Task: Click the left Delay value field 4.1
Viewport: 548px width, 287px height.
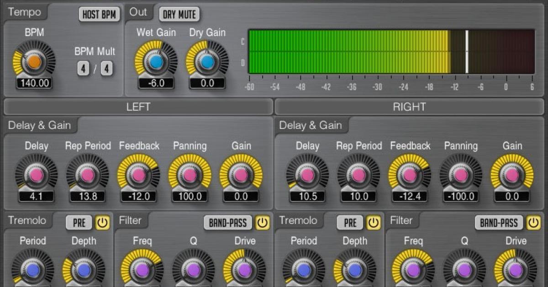Action: (x=37, y=197)
